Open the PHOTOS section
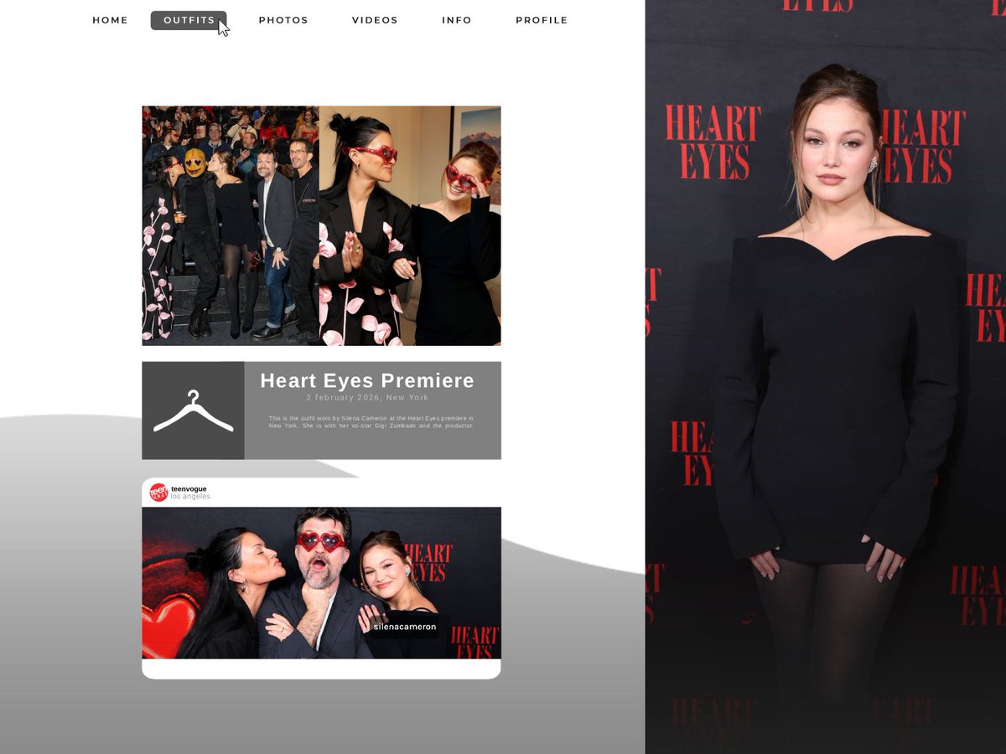1006x754 pixels. (x=283, y=19)
